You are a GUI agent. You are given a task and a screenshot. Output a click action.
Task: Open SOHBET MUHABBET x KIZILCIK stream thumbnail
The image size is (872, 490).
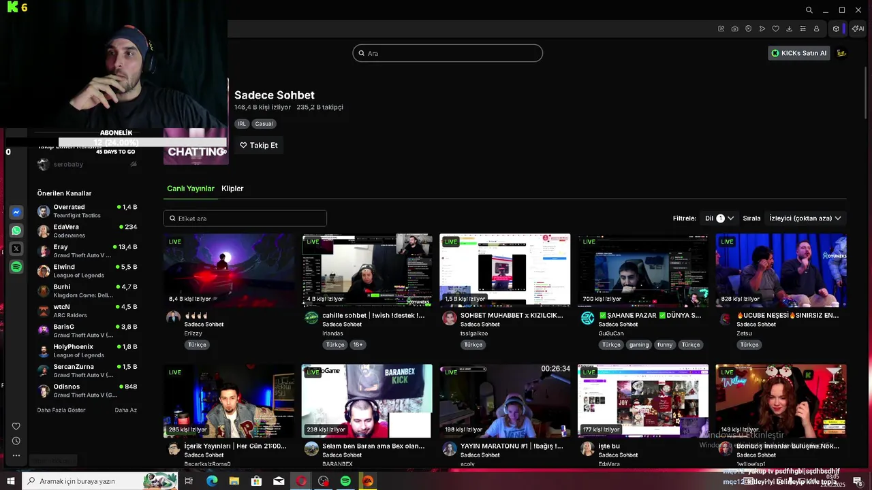click(x=505, y=271)
